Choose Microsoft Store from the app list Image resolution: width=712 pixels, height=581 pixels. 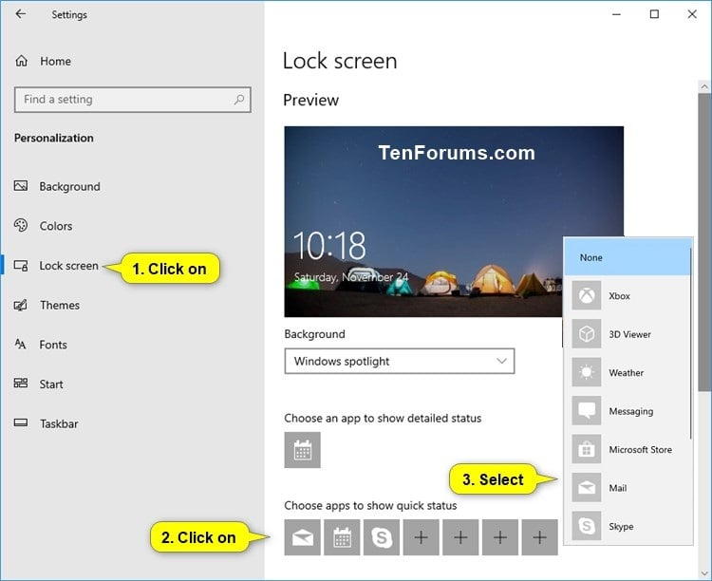[628, 449]
